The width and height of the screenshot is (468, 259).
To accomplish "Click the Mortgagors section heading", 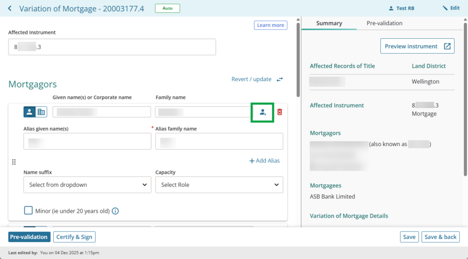I will point(32,84).
